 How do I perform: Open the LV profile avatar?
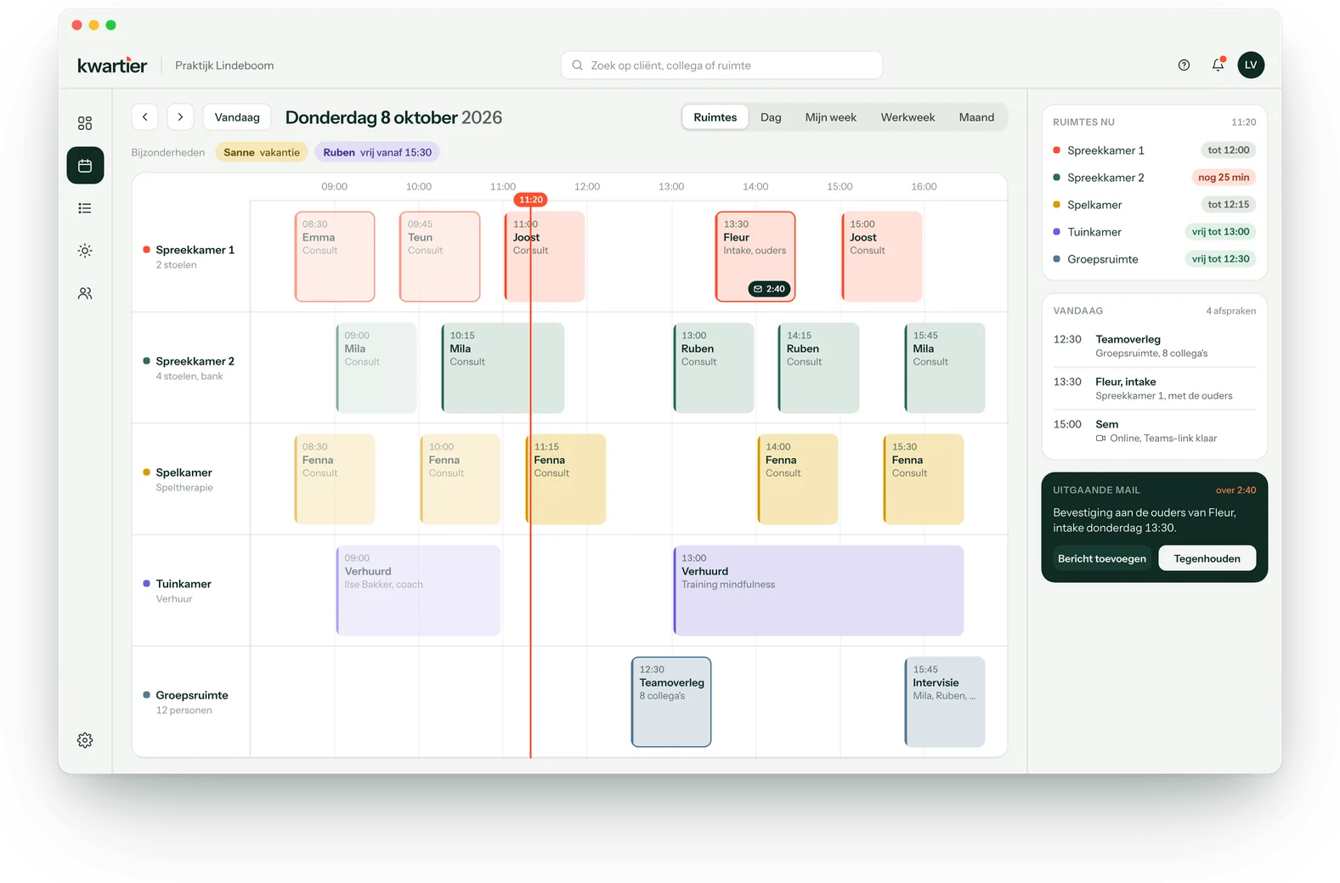pos(1251,65)
